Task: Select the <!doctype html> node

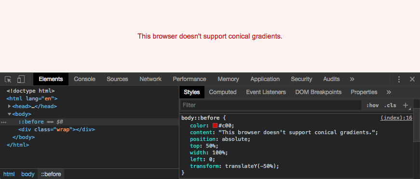Action: click(30, 91)
